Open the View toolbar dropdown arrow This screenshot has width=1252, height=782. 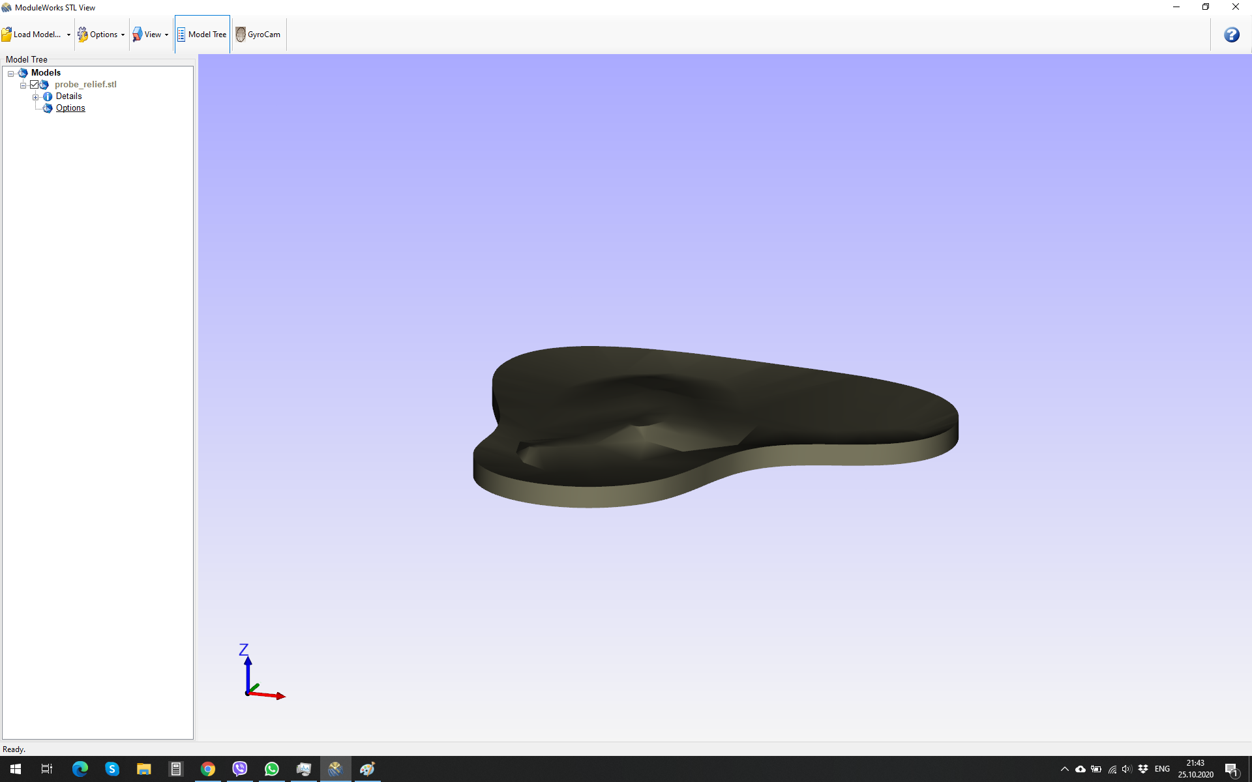(x=166, y=35)
